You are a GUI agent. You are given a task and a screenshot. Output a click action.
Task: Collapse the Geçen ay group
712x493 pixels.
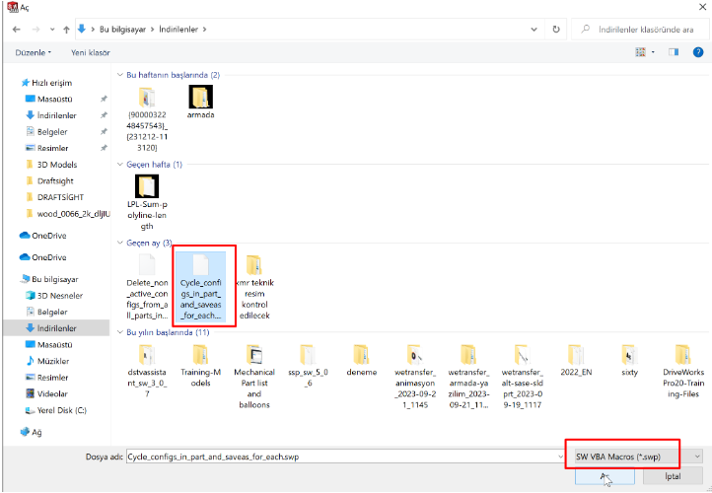(119, 243)
